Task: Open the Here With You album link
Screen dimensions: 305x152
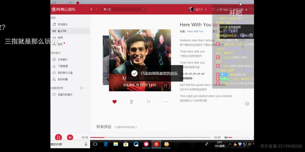Action: [x=195, y=32]
